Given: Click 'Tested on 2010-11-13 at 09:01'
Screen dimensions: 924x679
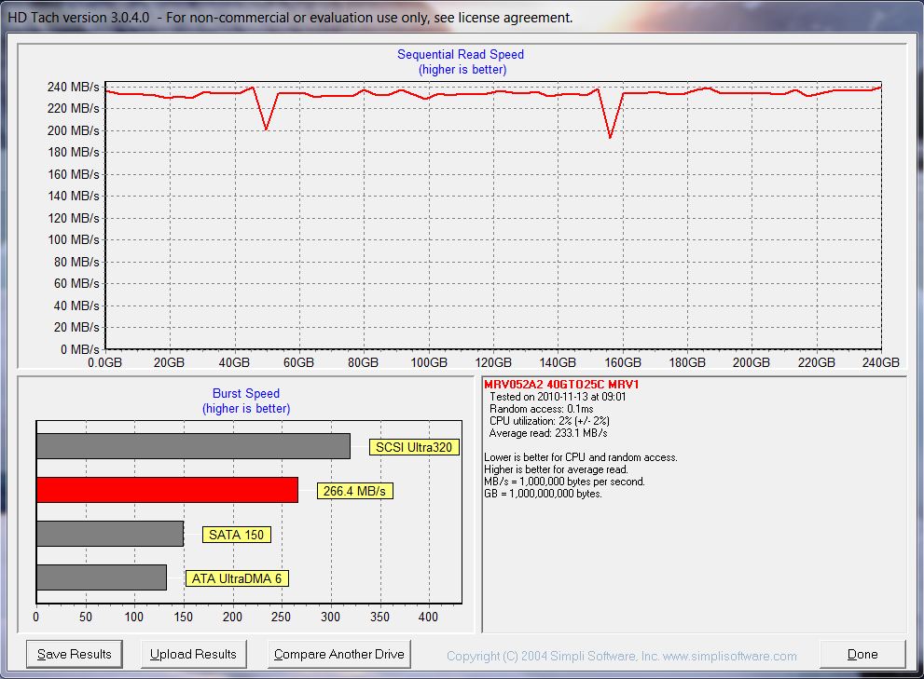Looking at the screenshot, I should pos(558,397).
